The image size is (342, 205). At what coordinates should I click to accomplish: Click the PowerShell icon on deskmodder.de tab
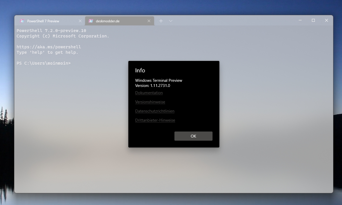[91, 21]
